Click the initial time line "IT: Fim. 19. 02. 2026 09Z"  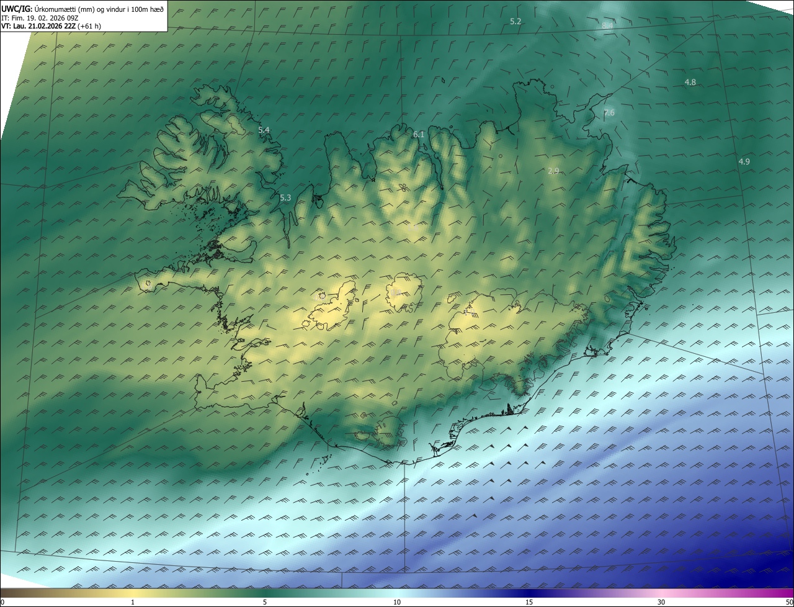40,18
